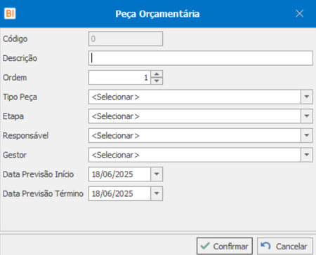Expand the Etapa dropdown arrow

point(307,116)
